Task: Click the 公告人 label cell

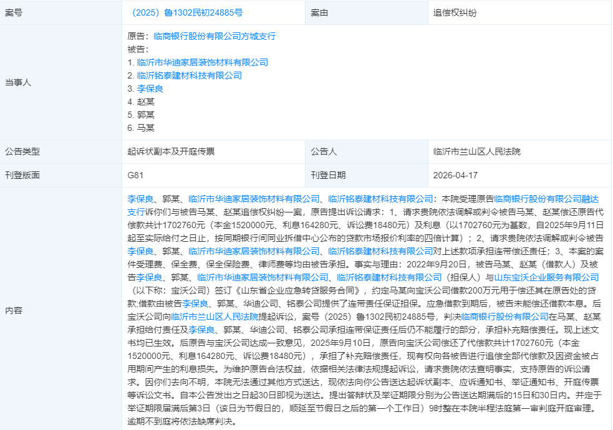Action: (324, 151)
